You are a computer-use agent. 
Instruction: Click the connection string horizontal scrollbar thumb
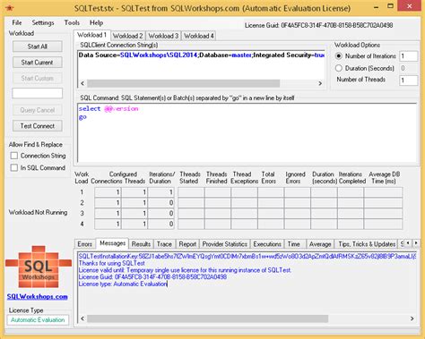pos(183,83)
